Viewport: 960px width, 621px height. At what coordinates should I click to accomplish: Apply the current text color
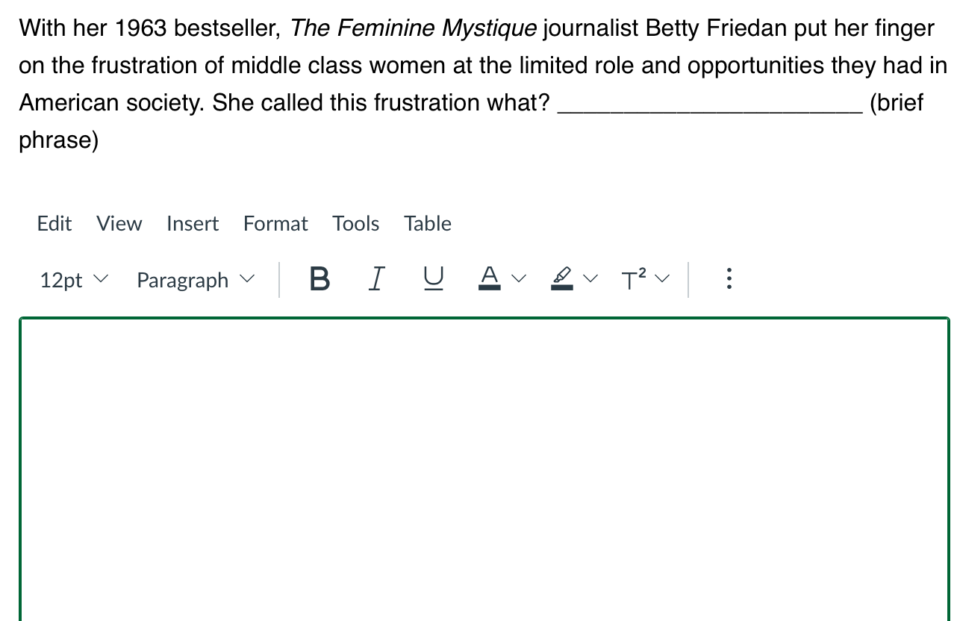click(x=488, y=278)
